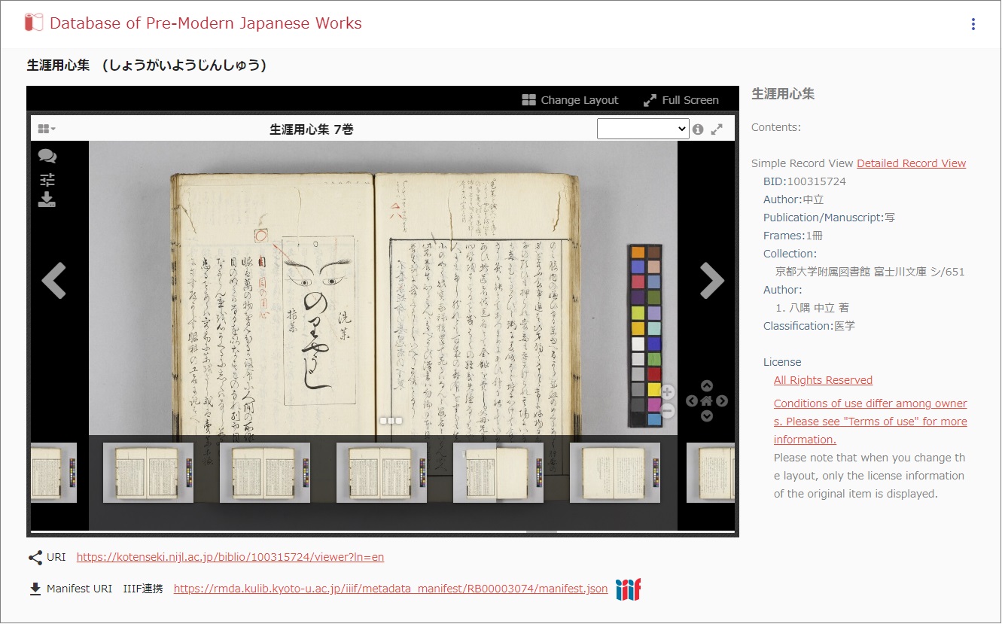Open Detailed Record View link
The image size is (1002, 624).
coord(911,163)
